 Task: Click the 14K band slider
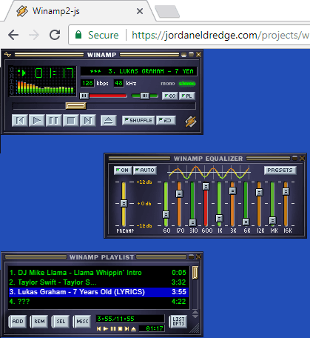pos(272,204)
